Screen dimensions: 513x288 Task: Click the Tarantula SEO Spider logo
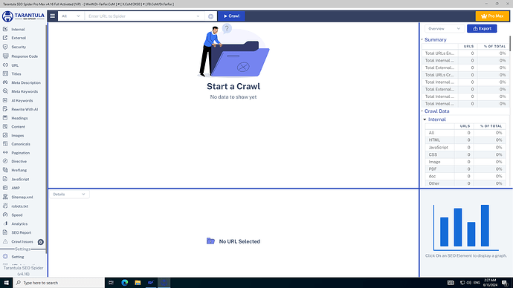tap(23, 16)
